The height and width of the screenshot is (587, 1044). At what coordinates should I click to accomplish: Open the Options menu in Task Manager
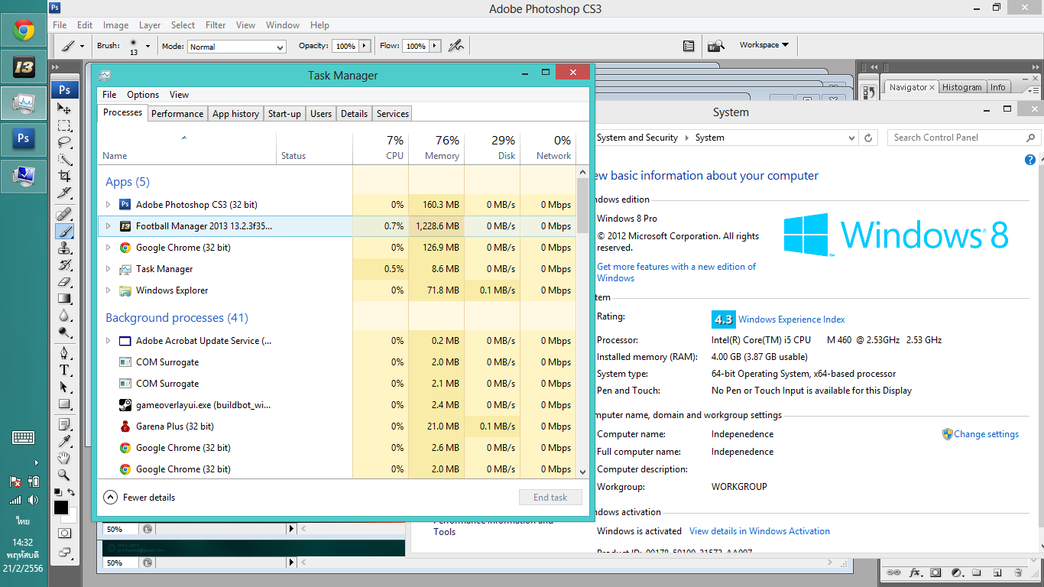coord(143,95)
